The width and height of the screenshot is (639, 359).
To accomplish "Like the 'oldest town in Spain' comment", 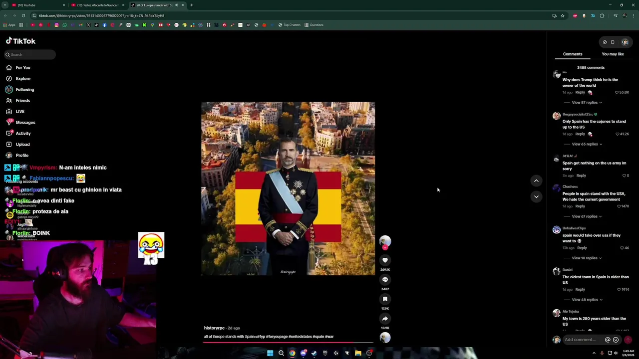I will coord(618,290).
